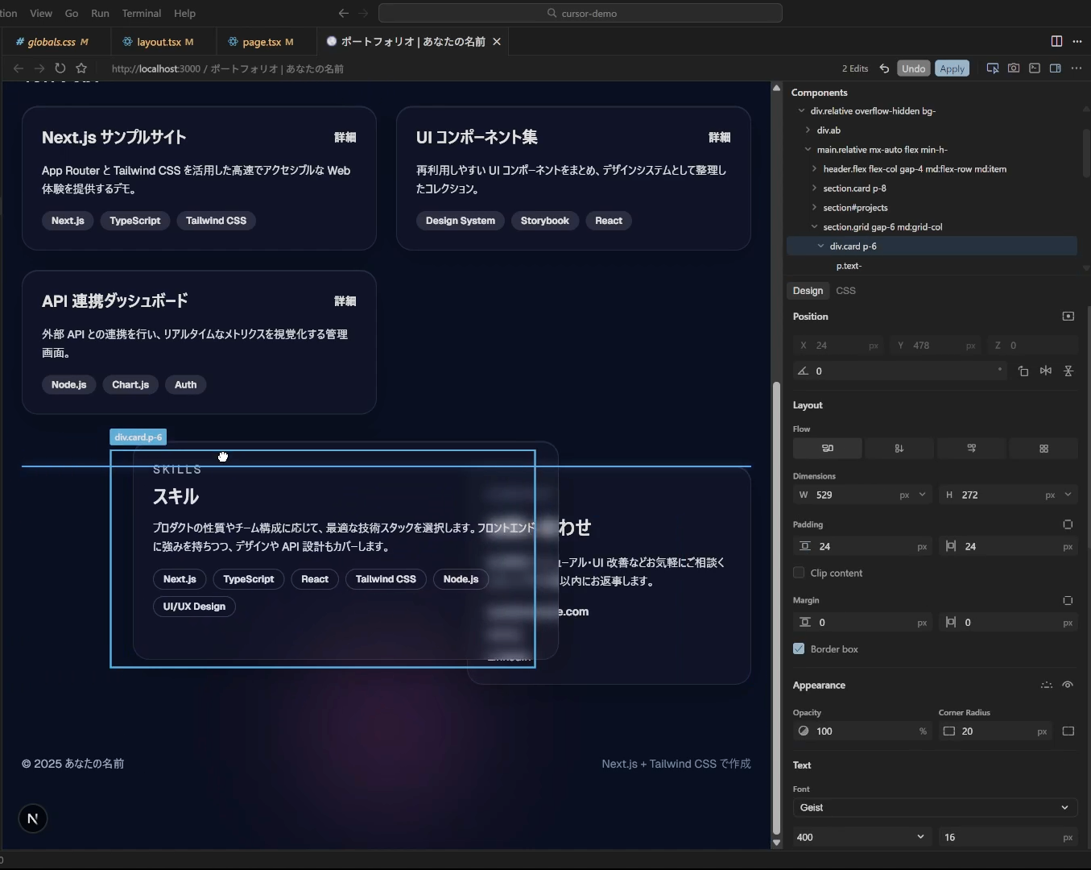Open the split editor layout icon
This screenshot has height=870, width=1091.
pos(1056,41)
